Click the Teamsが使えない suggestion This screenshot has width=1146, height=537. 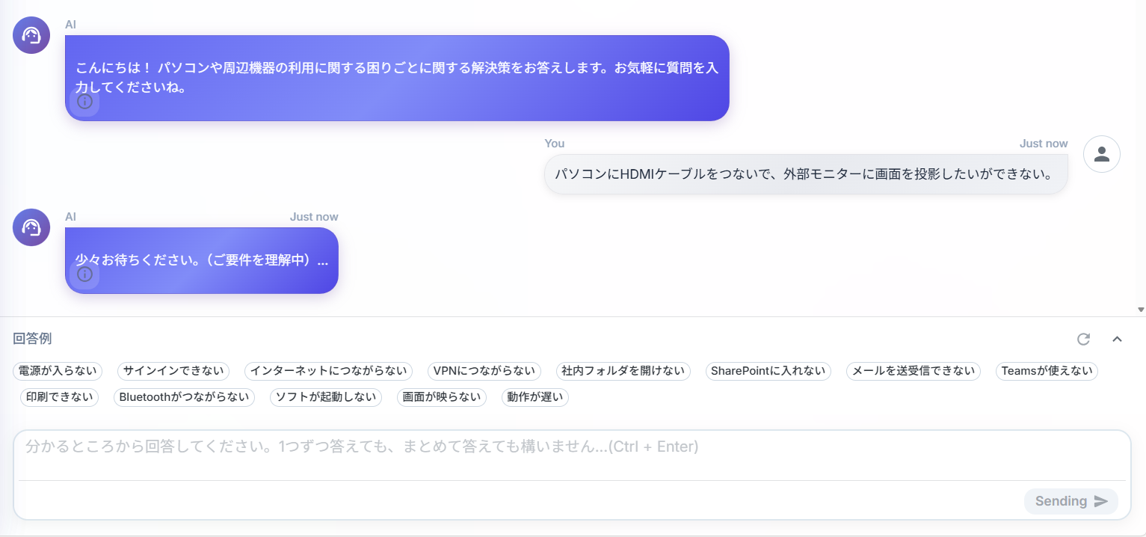click(1046, 371)
